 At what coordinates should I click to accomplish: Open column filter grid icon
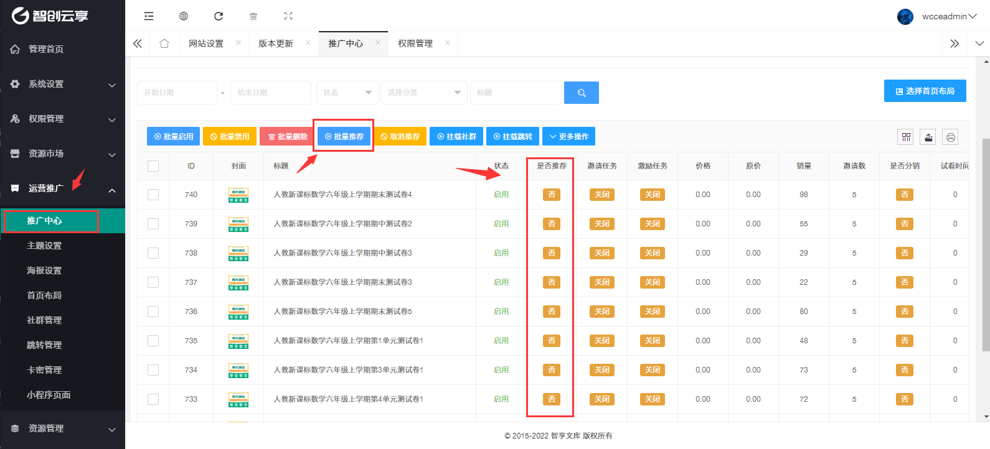[x=906, y=137]
